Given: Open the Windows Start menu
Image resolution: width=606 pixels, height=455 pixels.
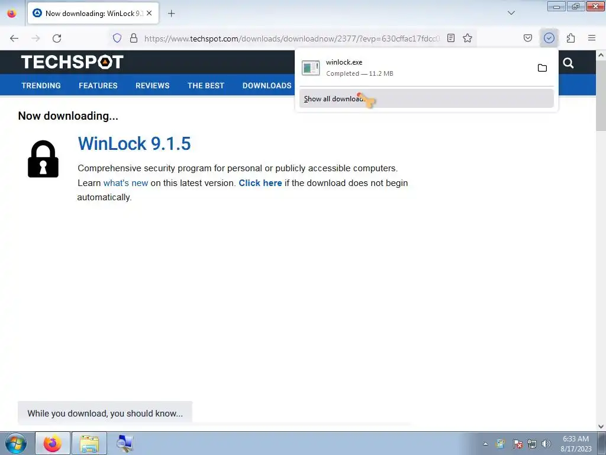Looking at the screenshot, I should (16, 443).
